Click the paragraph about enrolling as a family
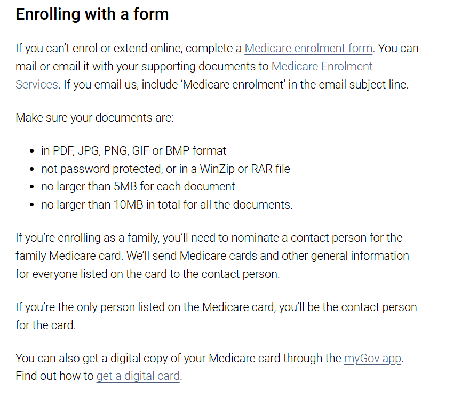 (212, 256)
